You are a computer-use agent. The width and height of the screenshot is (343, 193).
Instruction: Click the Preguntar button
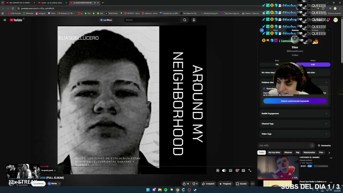point(225,184)
